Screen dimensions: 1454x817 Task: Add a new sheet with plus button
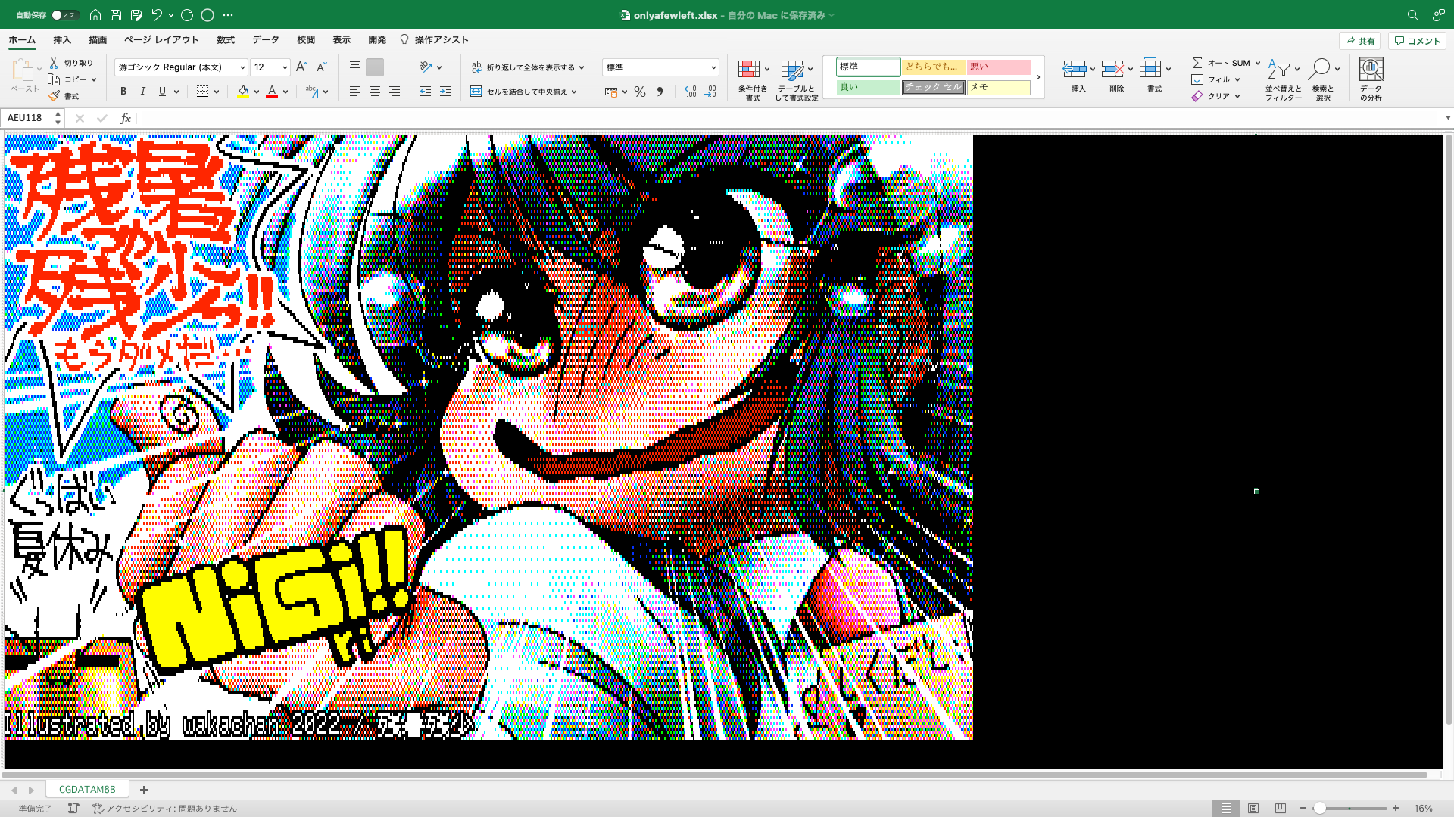[143, 789]
